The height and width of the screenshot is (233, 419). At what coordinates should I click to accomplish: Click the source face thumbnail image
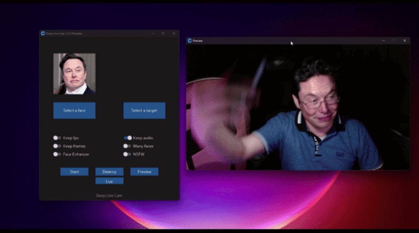(x=74, y=74)
